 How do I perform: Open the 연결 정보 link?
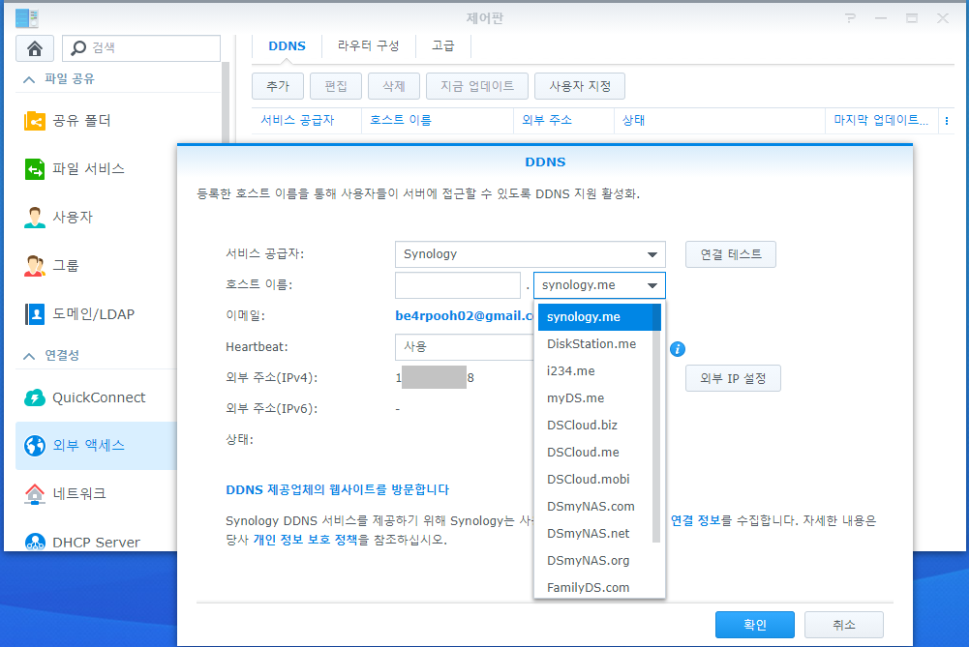[x=696, y=520]
